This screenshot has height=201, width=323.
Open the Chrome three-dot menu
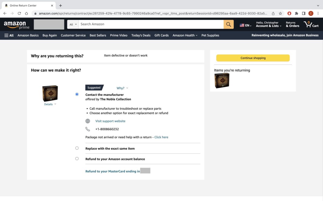tap(318, 13)
